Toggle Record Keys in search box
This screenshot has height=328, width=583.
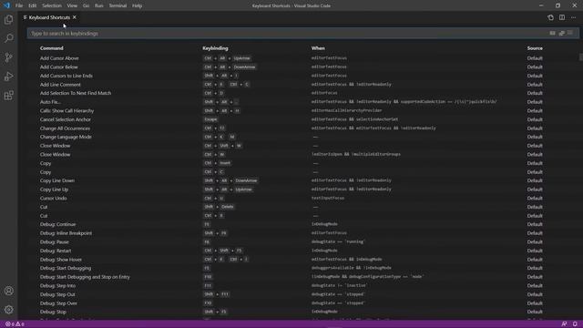[x=553, y=33]
